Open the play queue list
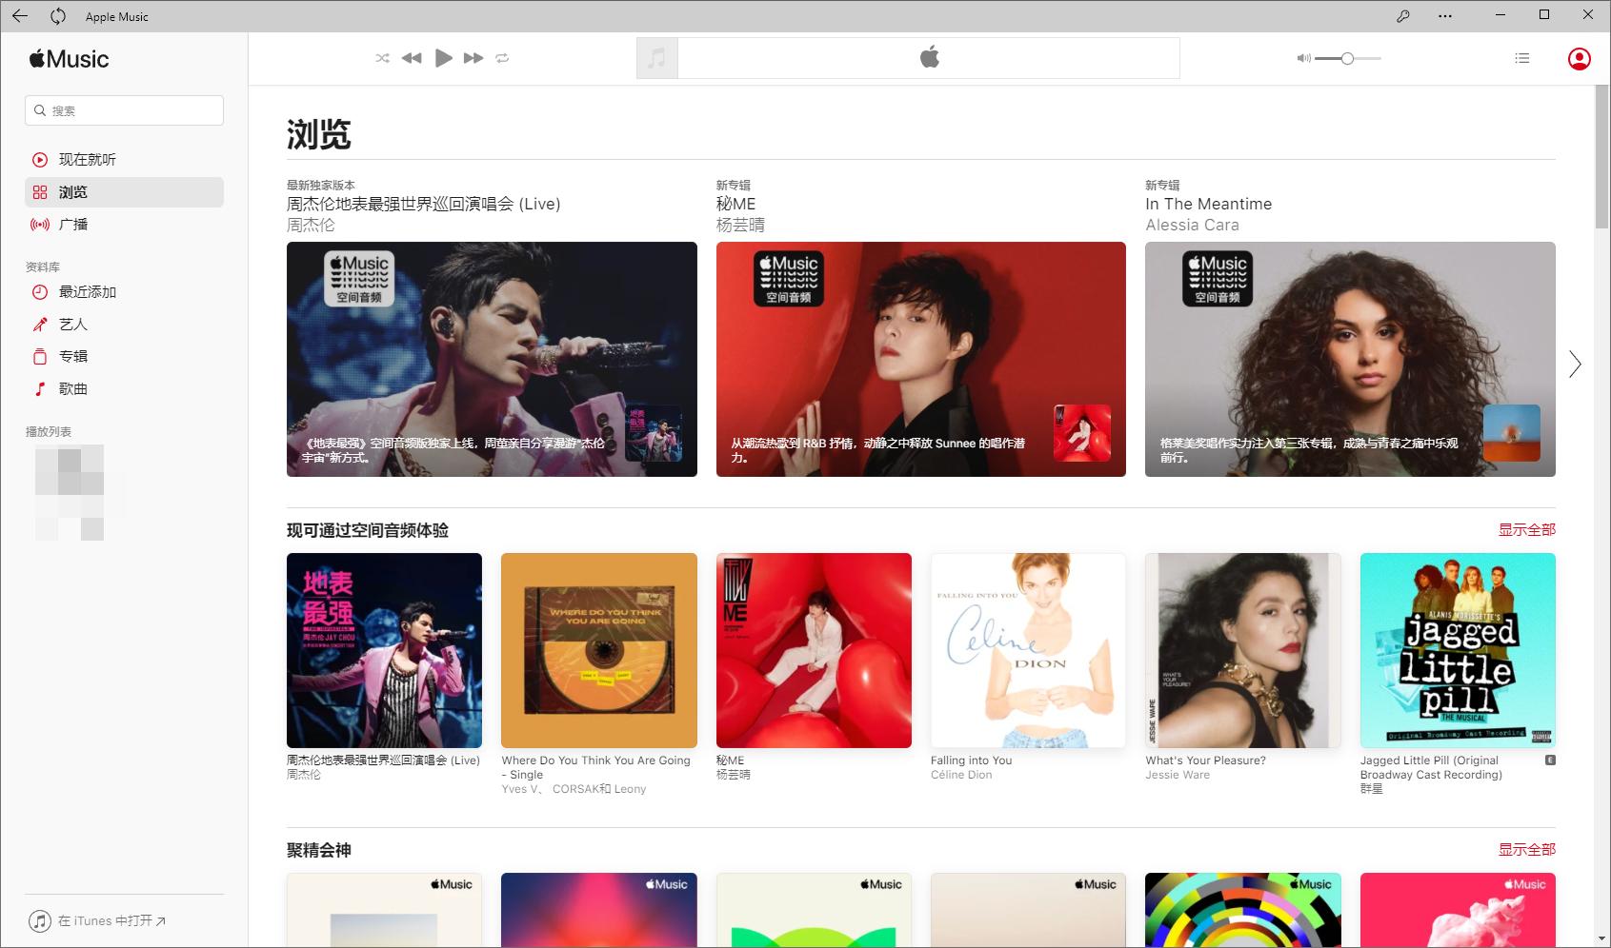 [x=1522, y=58]
